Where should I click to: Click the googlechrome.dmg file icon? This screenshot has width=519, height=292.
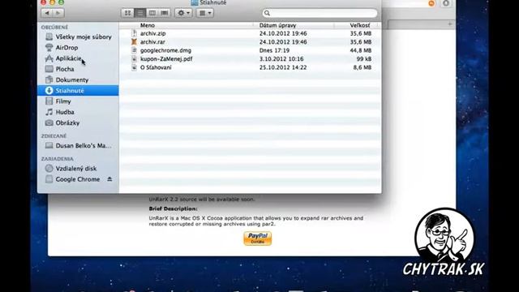pos(134,50)
